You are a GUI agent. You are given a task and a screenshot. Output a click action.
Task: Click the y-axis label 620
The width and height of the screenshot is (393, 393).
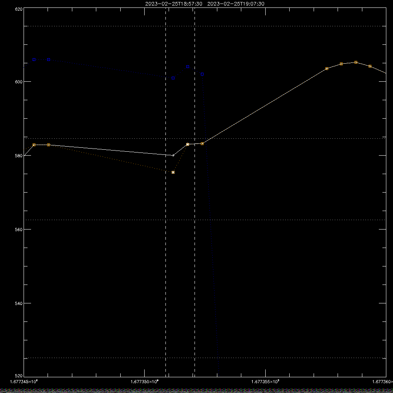click(x=19, y=9)
